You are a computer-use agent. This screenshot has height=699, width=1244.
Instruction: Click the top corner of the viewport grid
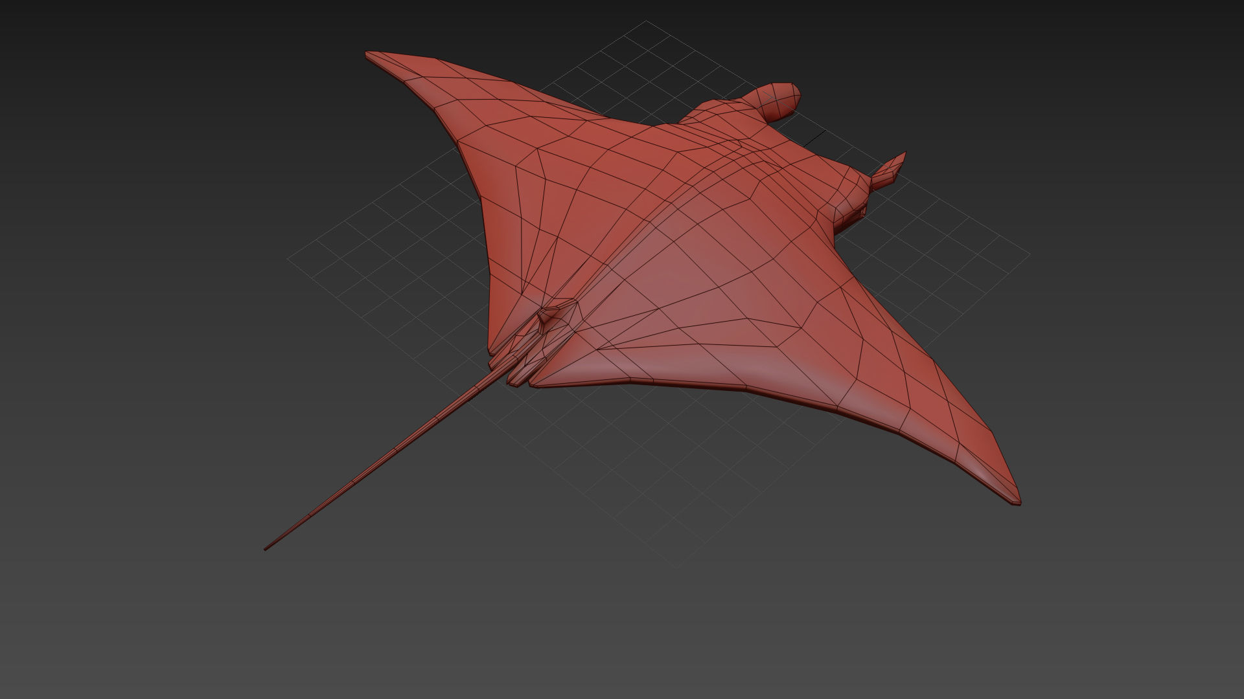tap(646, 21)
